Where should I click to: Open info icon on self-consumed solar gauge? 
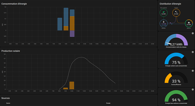(193, 52)
